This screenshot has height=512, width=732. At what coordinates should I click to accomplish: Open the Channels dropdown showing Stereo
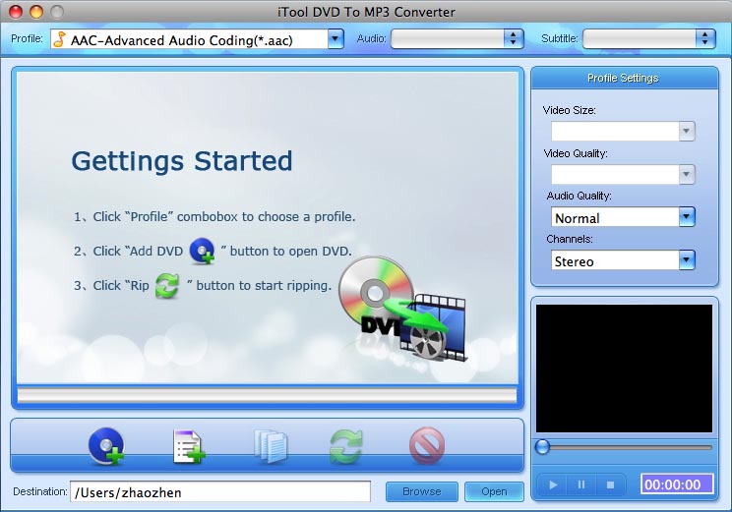(x=623, y=260)
